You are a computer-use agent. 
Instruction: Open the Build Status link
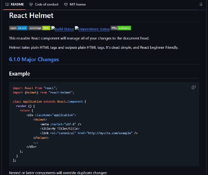64,29
